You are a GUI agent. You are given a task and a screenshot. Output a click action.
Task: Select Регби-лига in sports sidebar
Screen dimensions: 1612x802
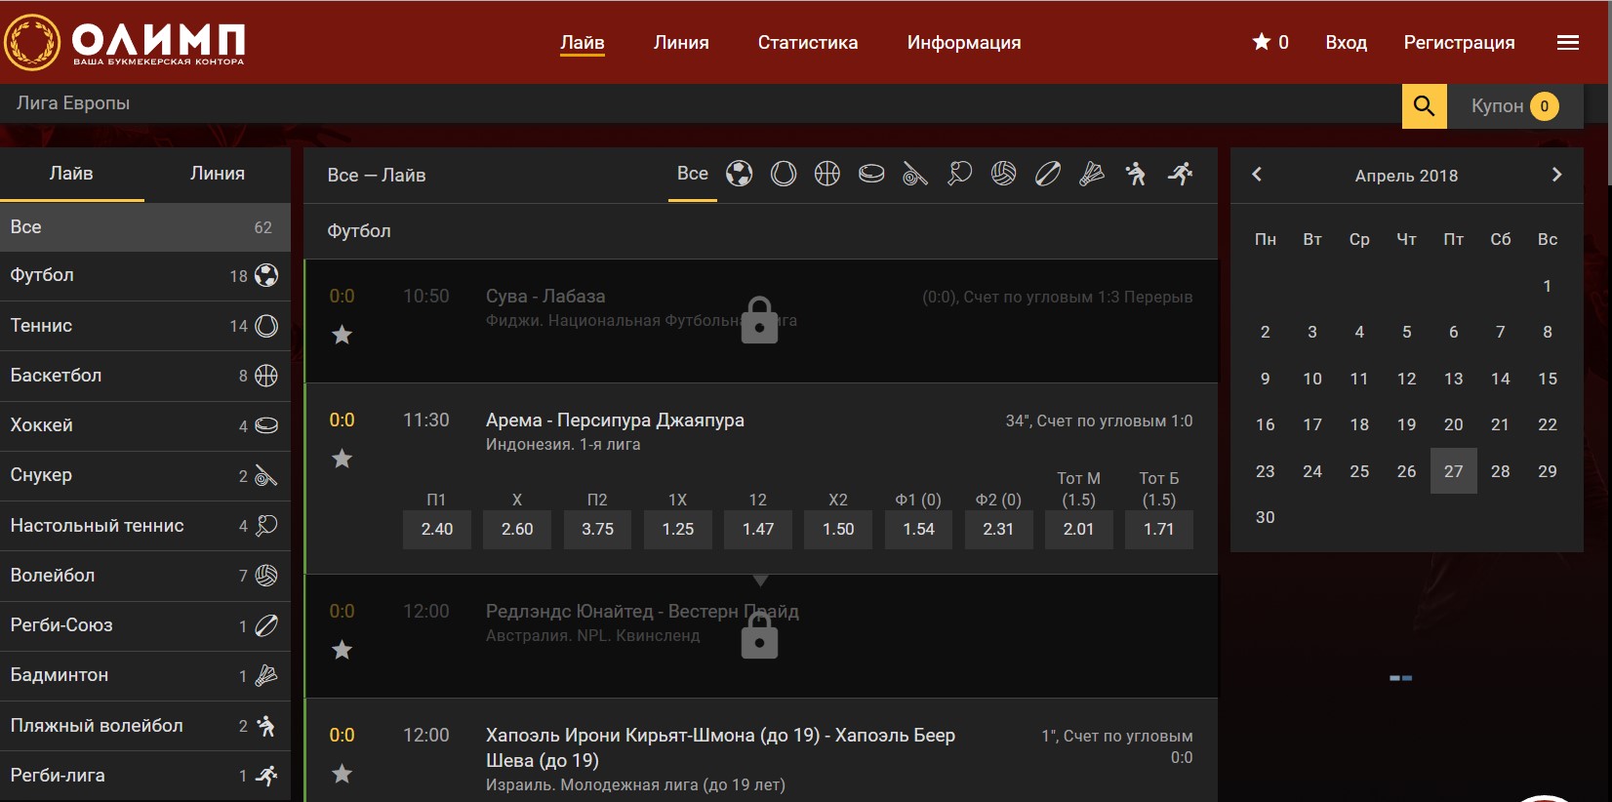[145, 776]
